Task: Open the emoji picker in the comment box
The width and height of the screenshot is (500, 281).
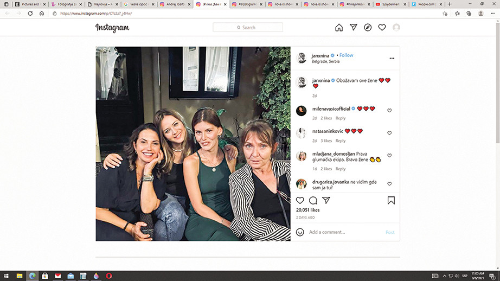Action: 300,232
